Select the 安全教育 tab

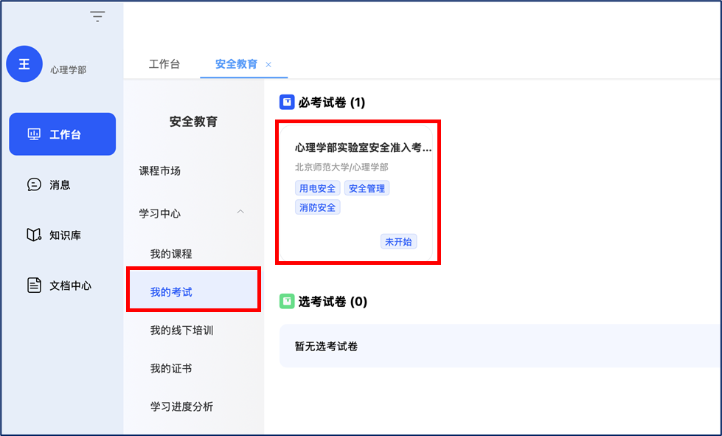(236, 64)
